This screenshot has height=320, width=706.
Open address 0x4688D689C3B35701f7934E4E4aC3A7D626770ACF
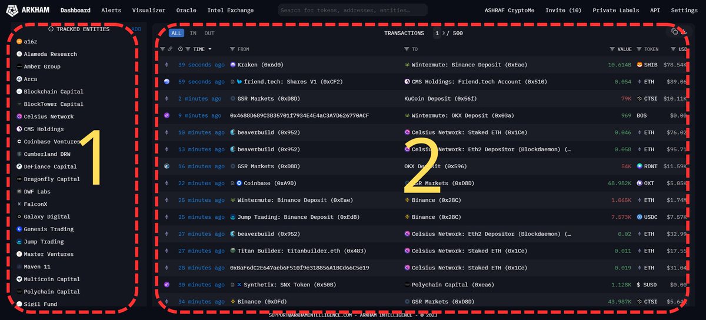[299, 116]
